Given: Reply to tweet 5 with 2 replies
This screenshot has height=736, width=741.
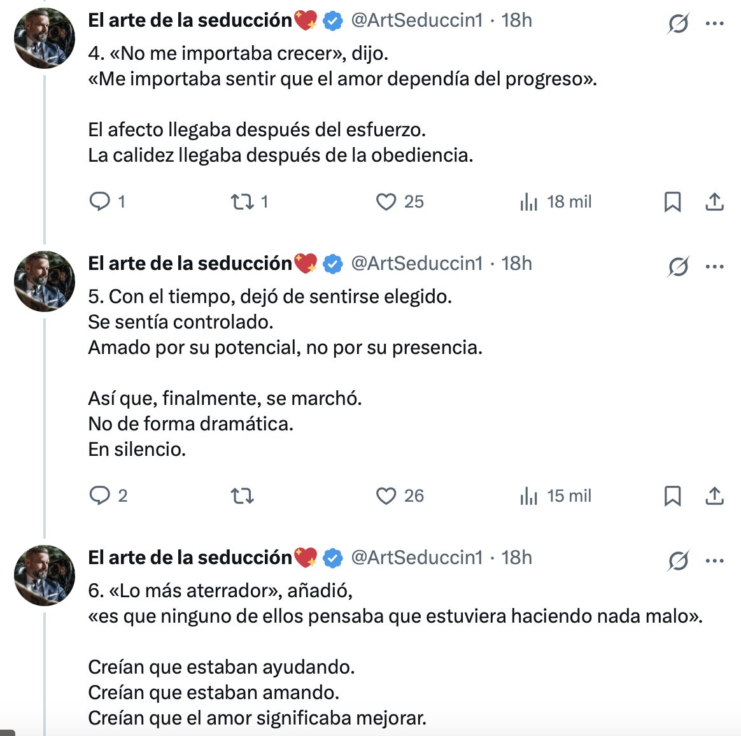Looking at the screenshot, I should [x=100, y=495].
